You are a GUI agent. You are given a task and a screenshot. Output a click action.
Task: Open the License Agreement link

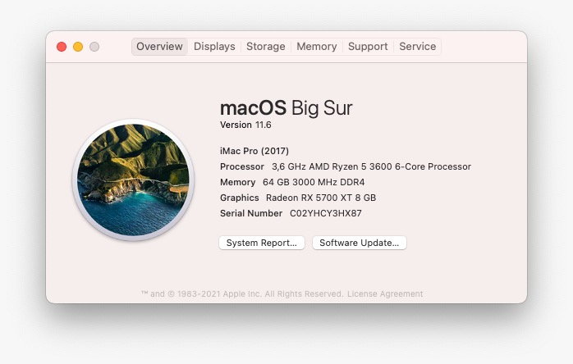click(385, 293)
